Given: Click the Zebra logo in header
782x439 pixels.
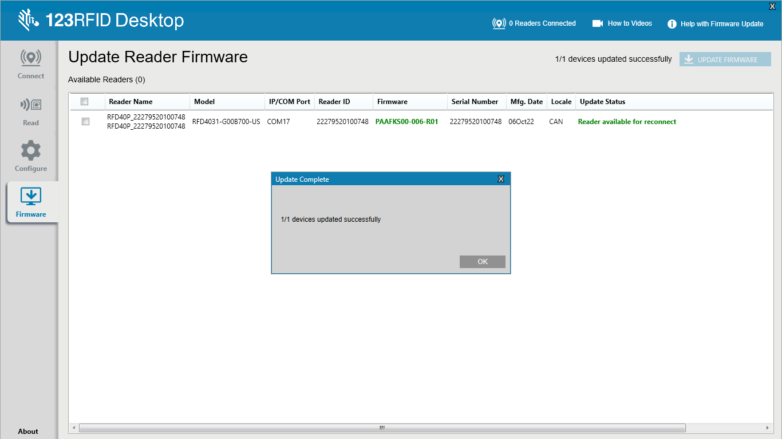Looking at the screenshot, I should click(x=27, y=20).
